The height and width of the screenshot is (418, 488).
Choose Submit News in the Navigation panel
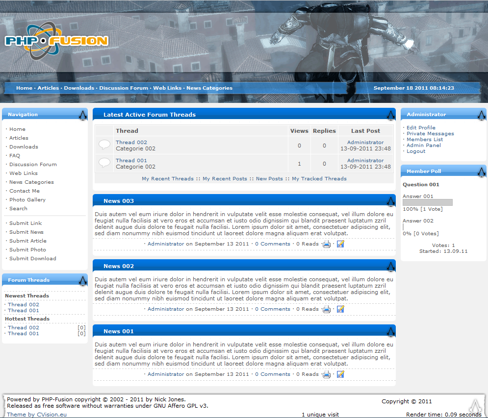point(26,232)
